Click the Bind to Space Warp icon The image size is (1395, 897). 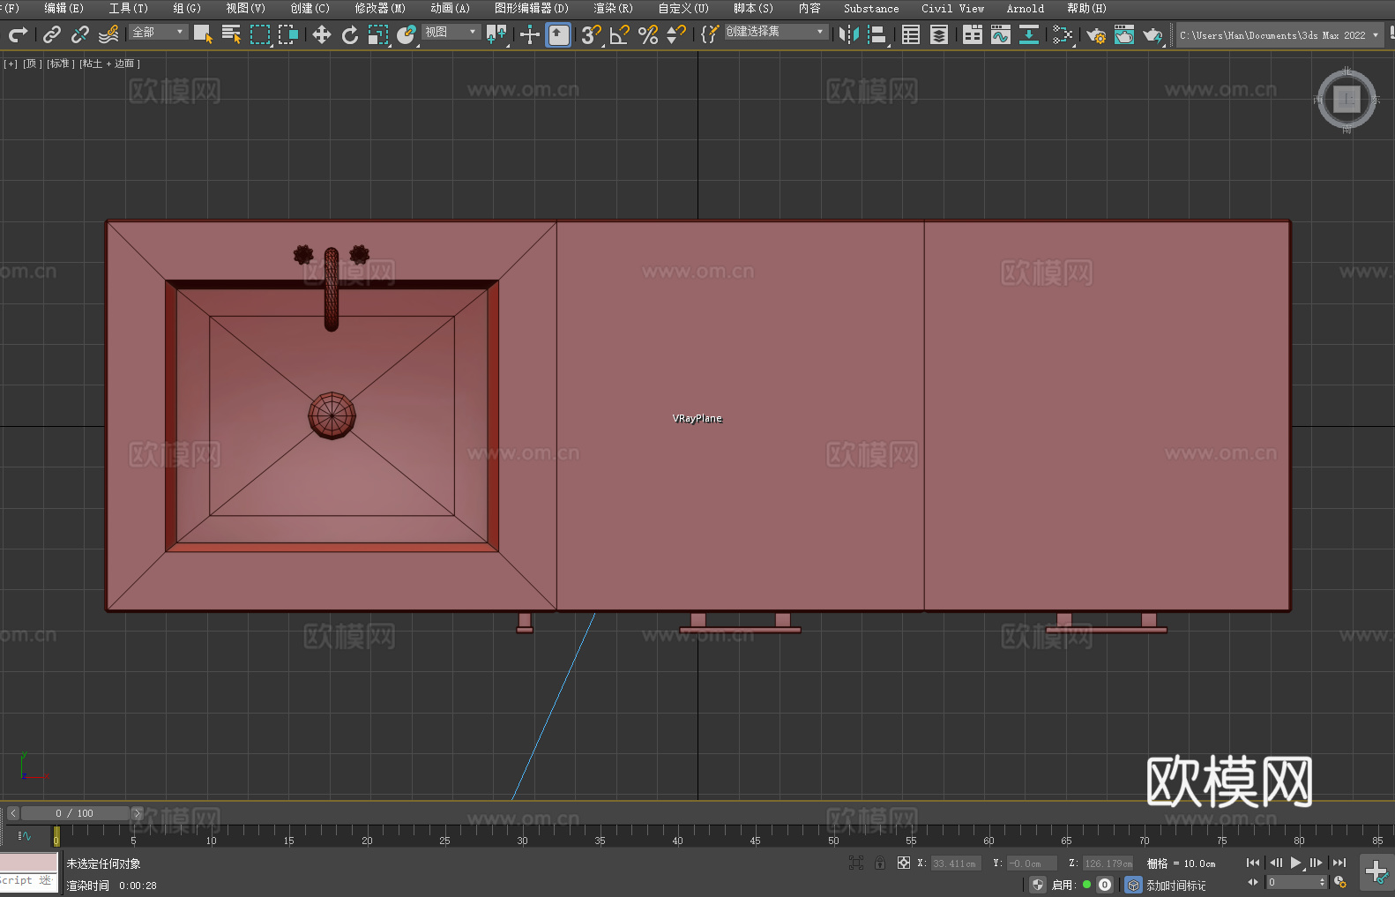coord(108,34)
